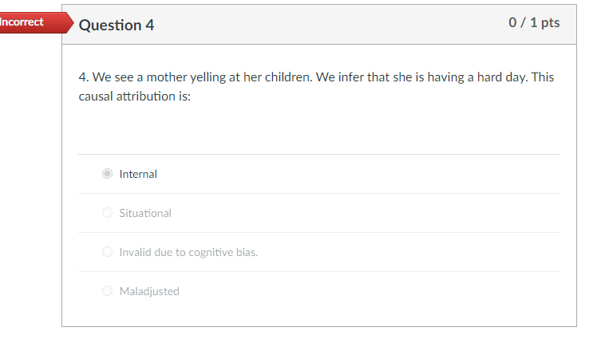The width and height of the screenshot is (609, 343).
Task: Select the "Situational" radio button
Action: (x=107, y=213)
